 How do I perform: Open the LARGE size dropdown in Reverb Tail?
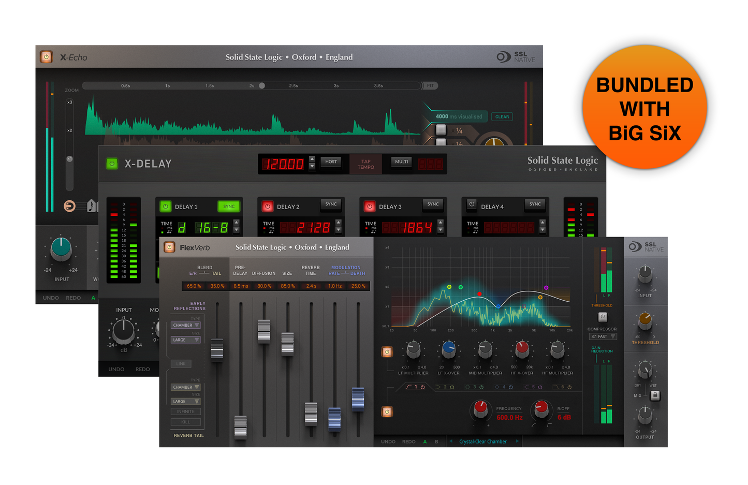[185, 401]
